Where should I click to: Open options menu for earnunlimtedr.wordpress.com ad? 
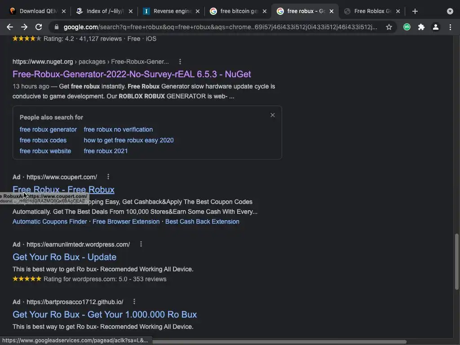coord(141,244)
